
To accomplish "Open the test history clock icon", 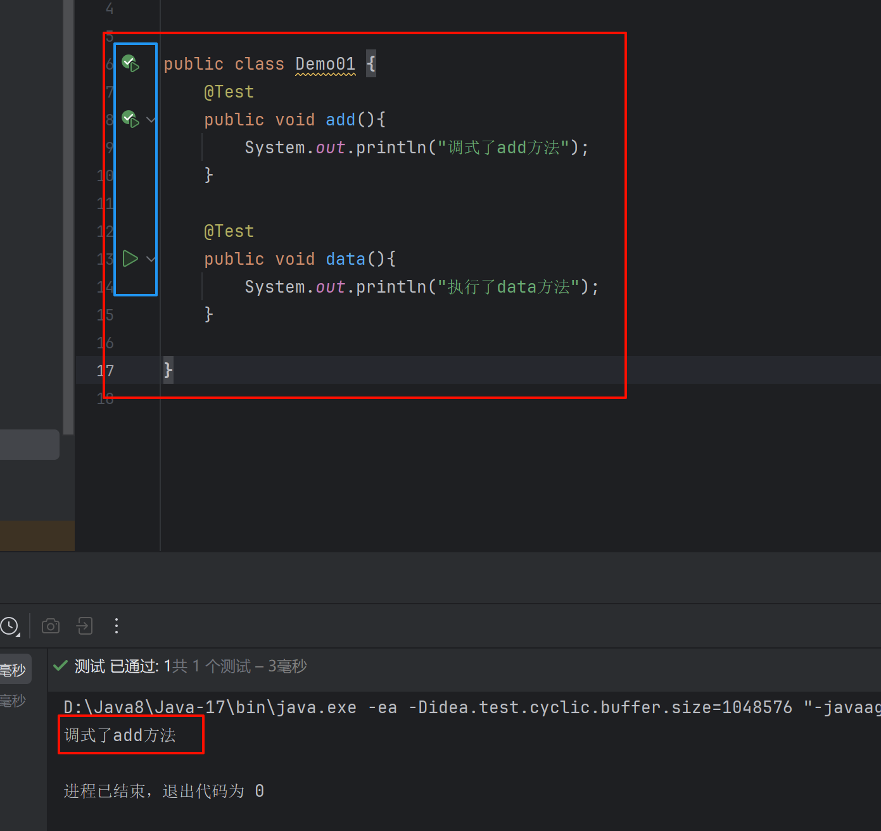I will tap(10, 626).
